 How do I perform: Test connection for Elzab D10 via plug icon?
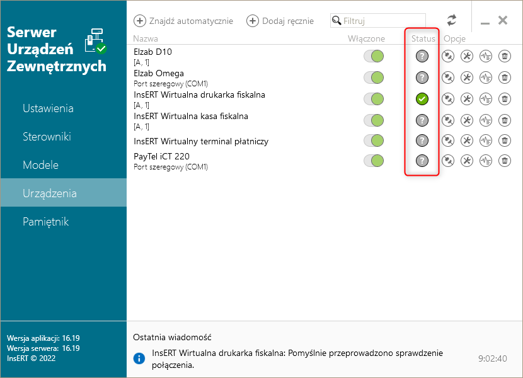click(448, 56)
